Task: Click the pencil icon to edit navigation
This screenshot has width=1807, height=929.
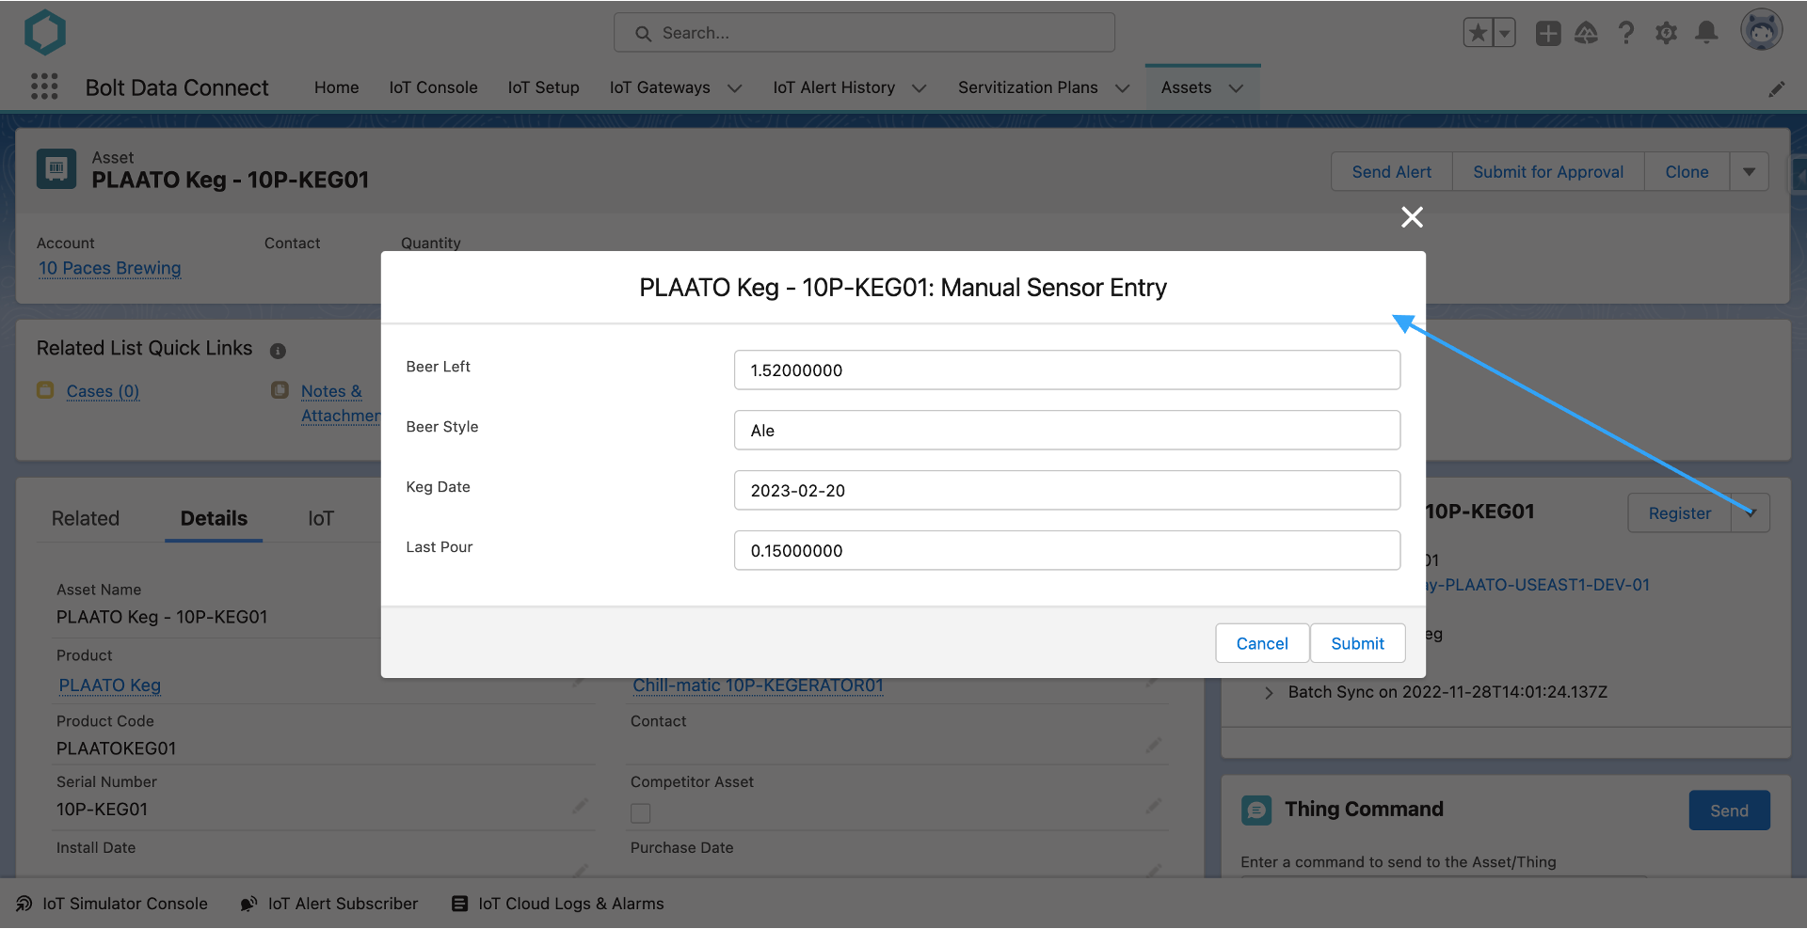Action: tap(1777, 88)
